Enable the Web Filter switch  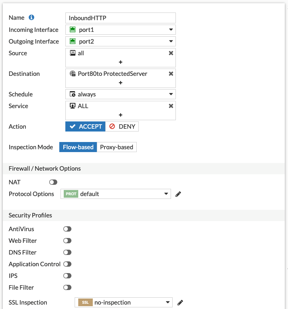coord(67,241)
